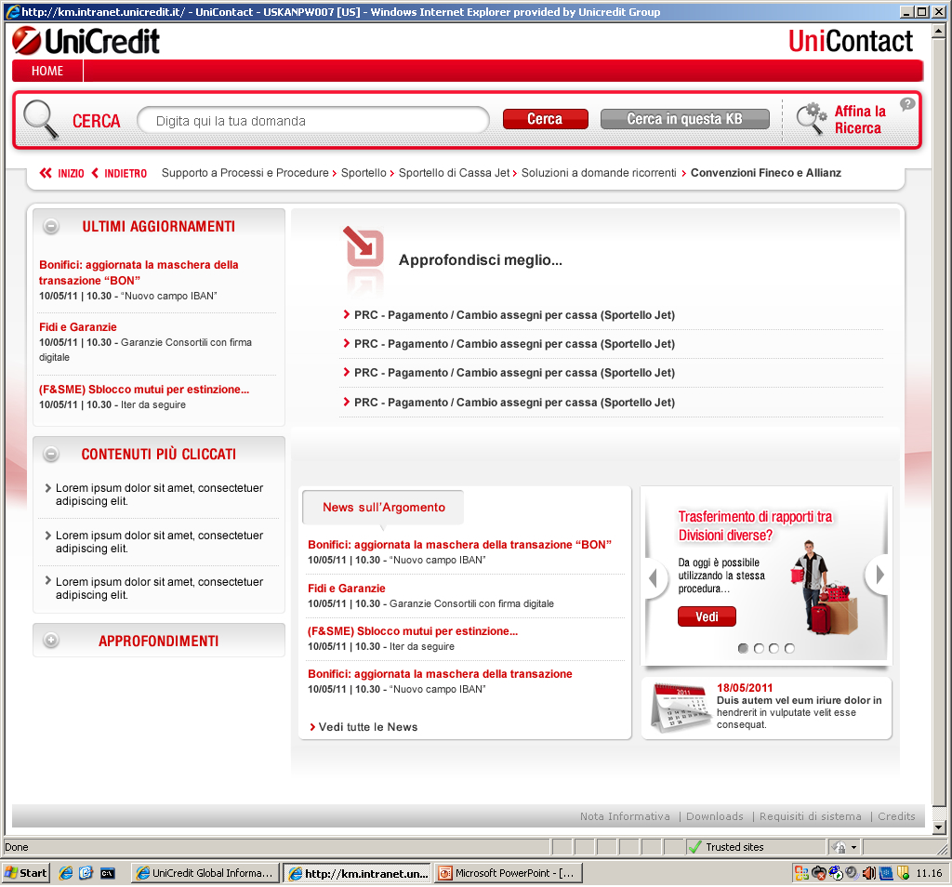Image resolution: width=952 pixels, height=887 pixels.
Task: Open F&SME Sblocco mutui in sidebar
Action: tap(144, 390)
